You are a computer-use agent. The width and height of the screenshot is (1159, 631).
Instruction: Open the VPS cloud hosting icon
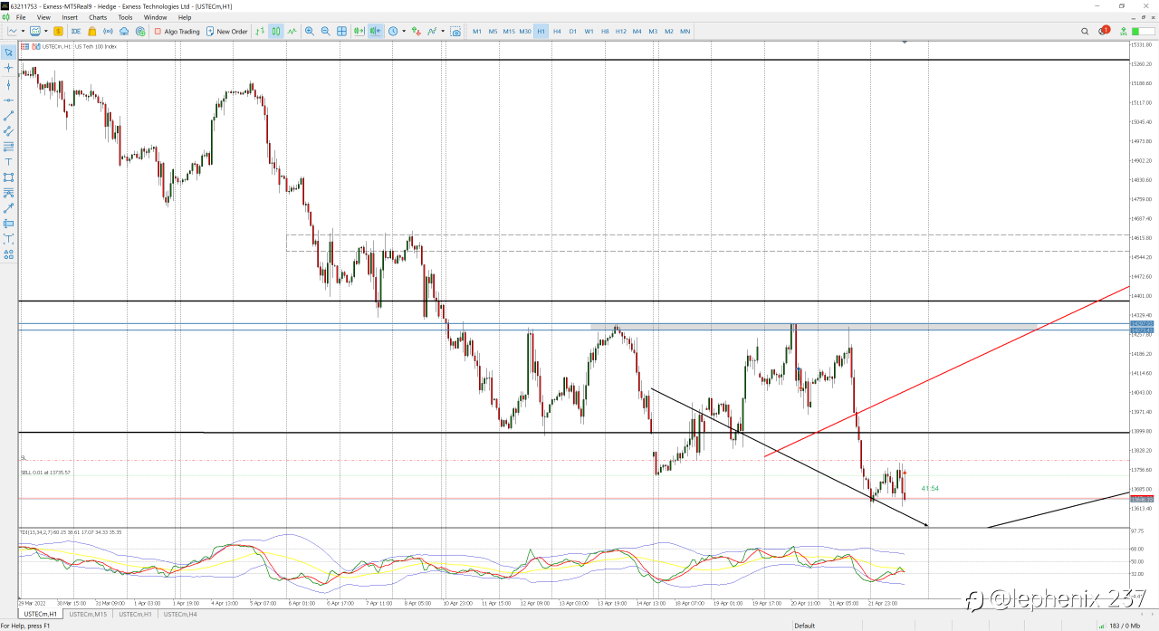124,31
